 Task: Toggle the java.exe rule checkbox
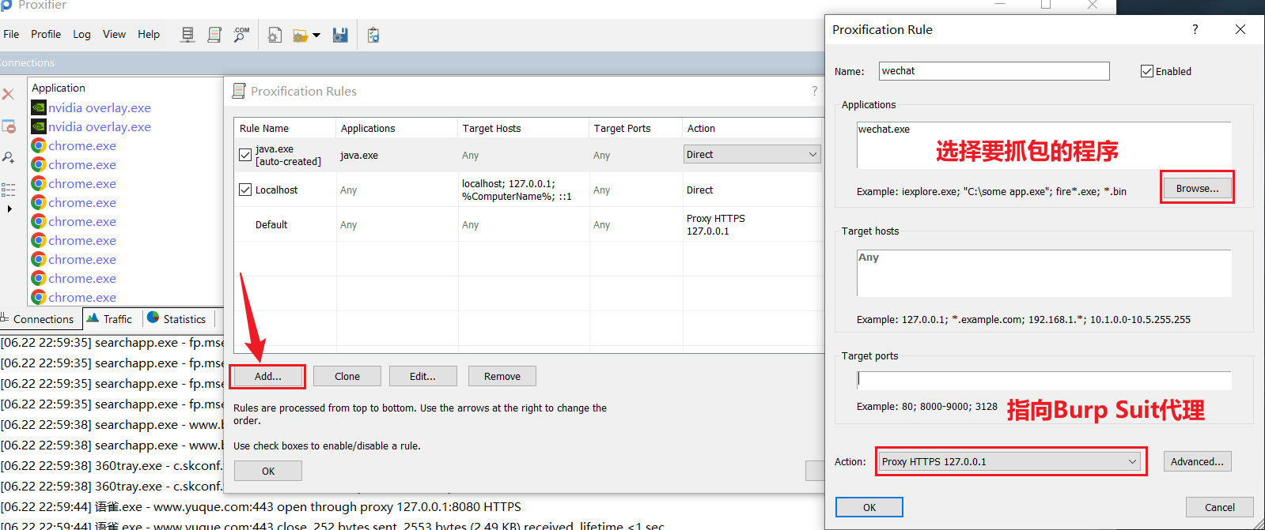click(x=245, y=155)
